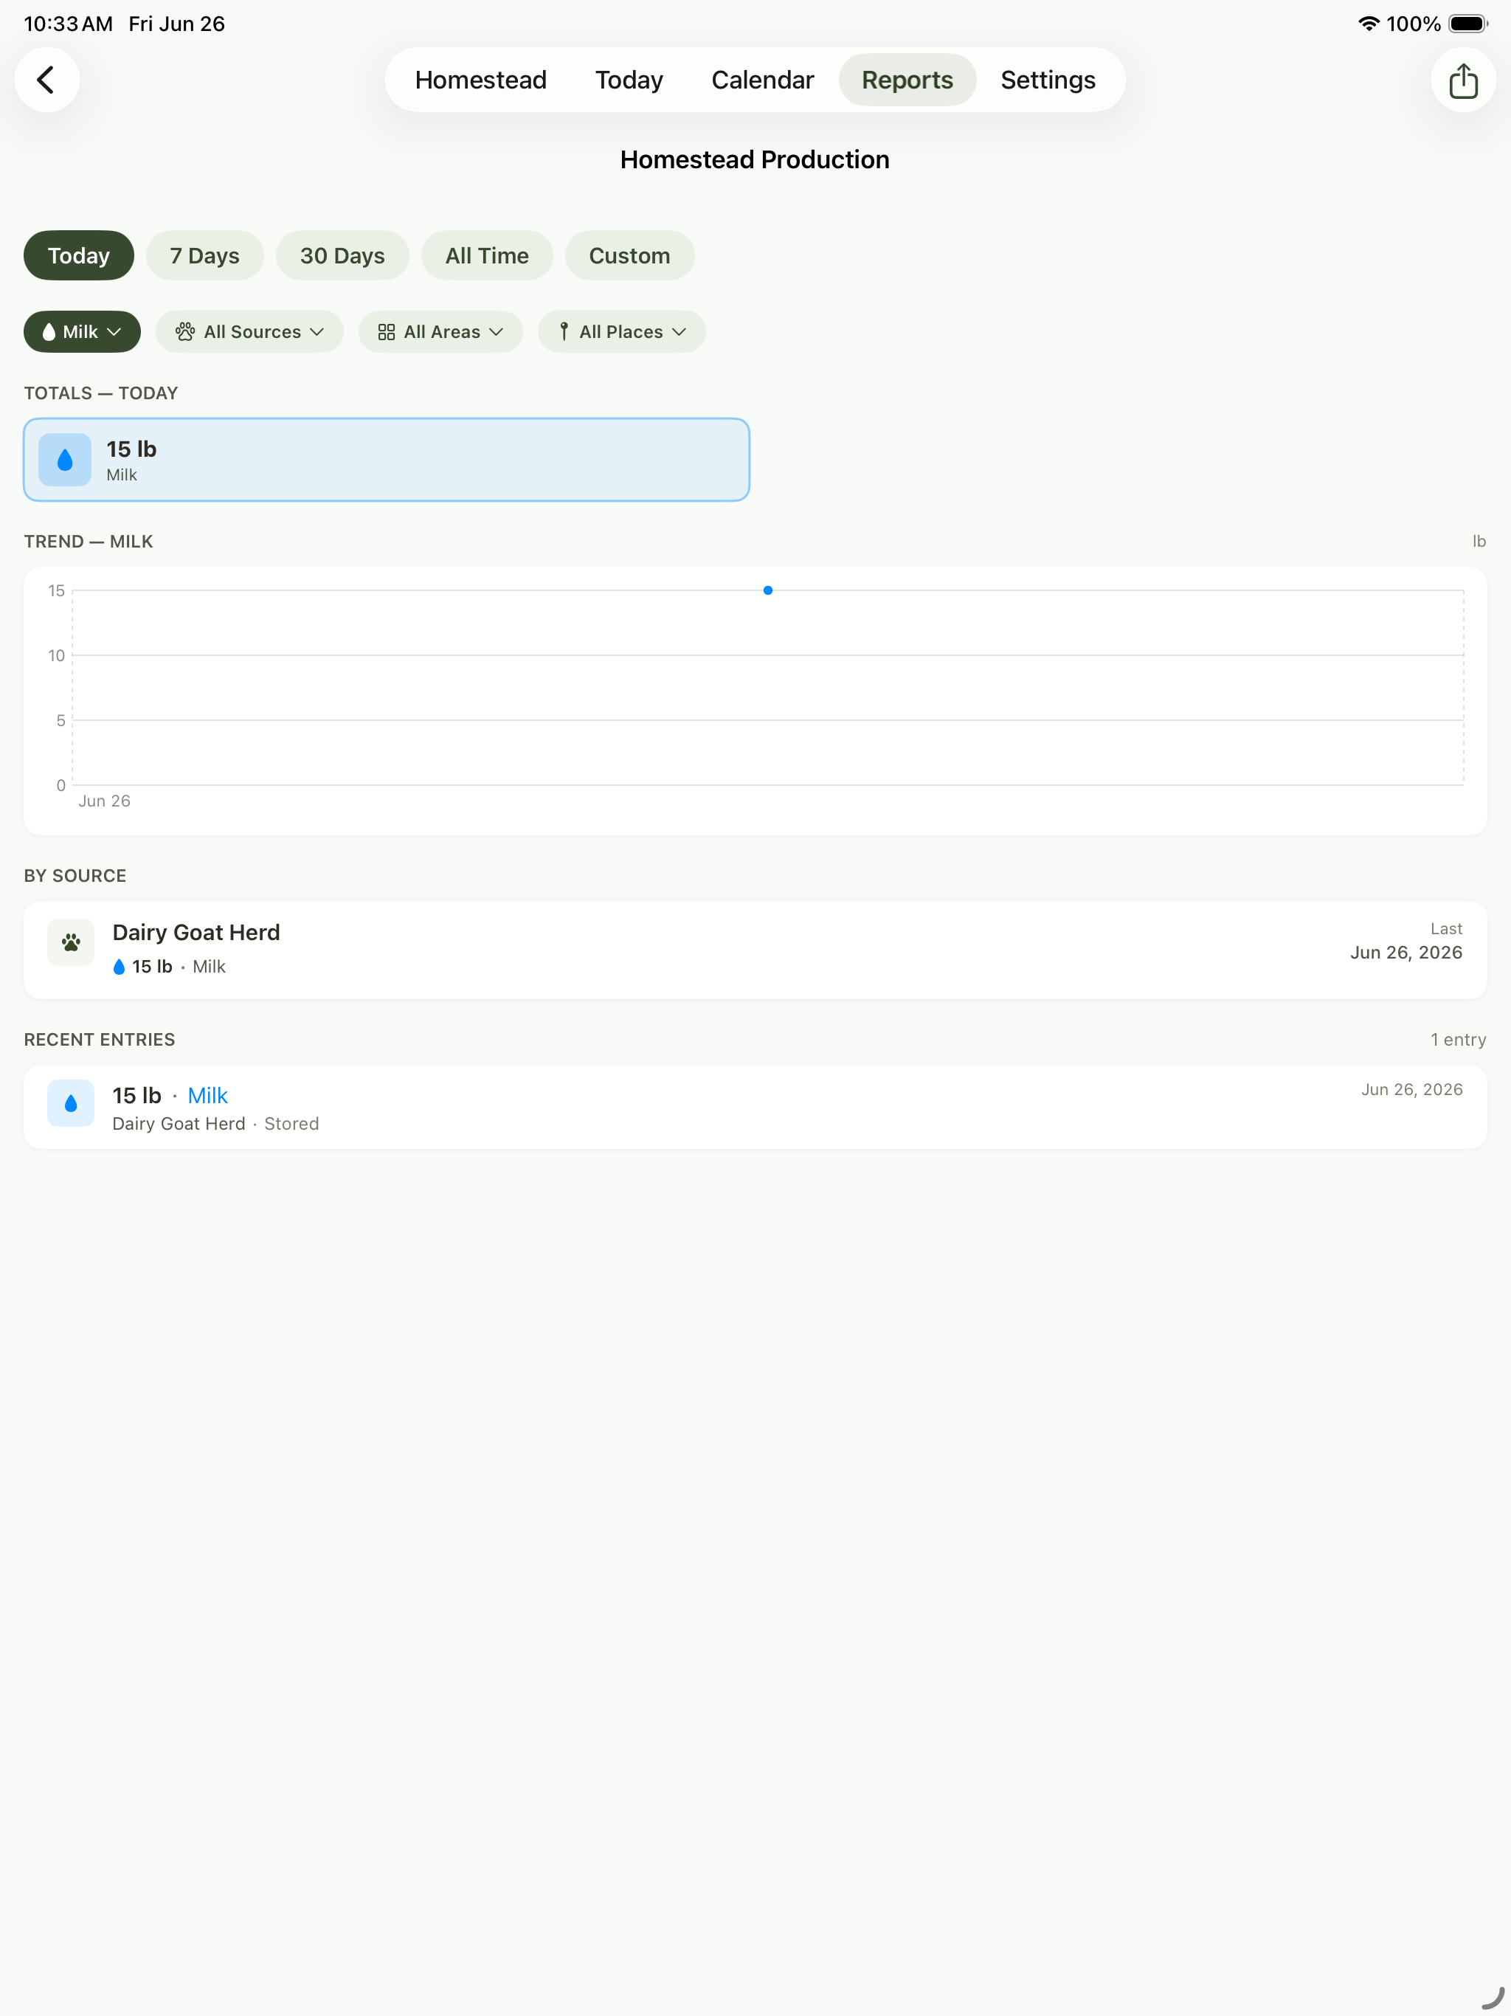The width and height of the screenshot is (1511, 2016).
Task: Open the Dairy Goat Herd source row
Action: point(755,950)
